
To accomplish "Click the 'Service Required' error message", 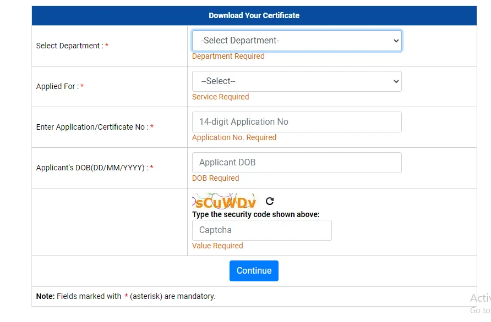I will 220,97.
